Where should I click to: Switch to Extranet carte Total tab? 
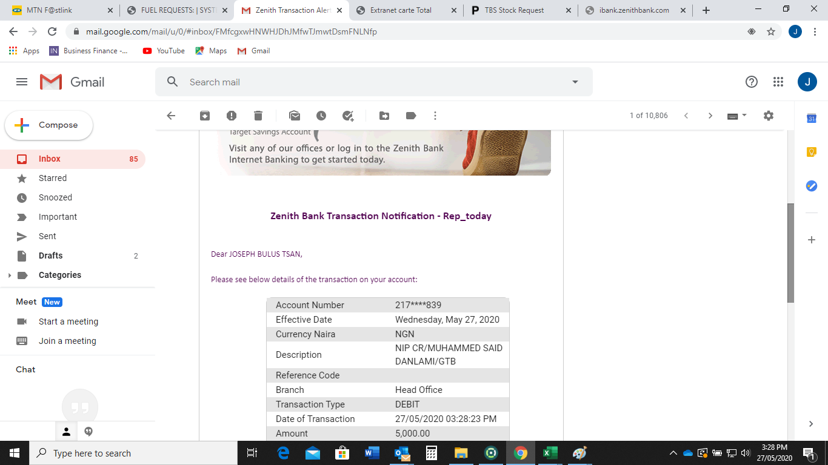pos(406,10)
